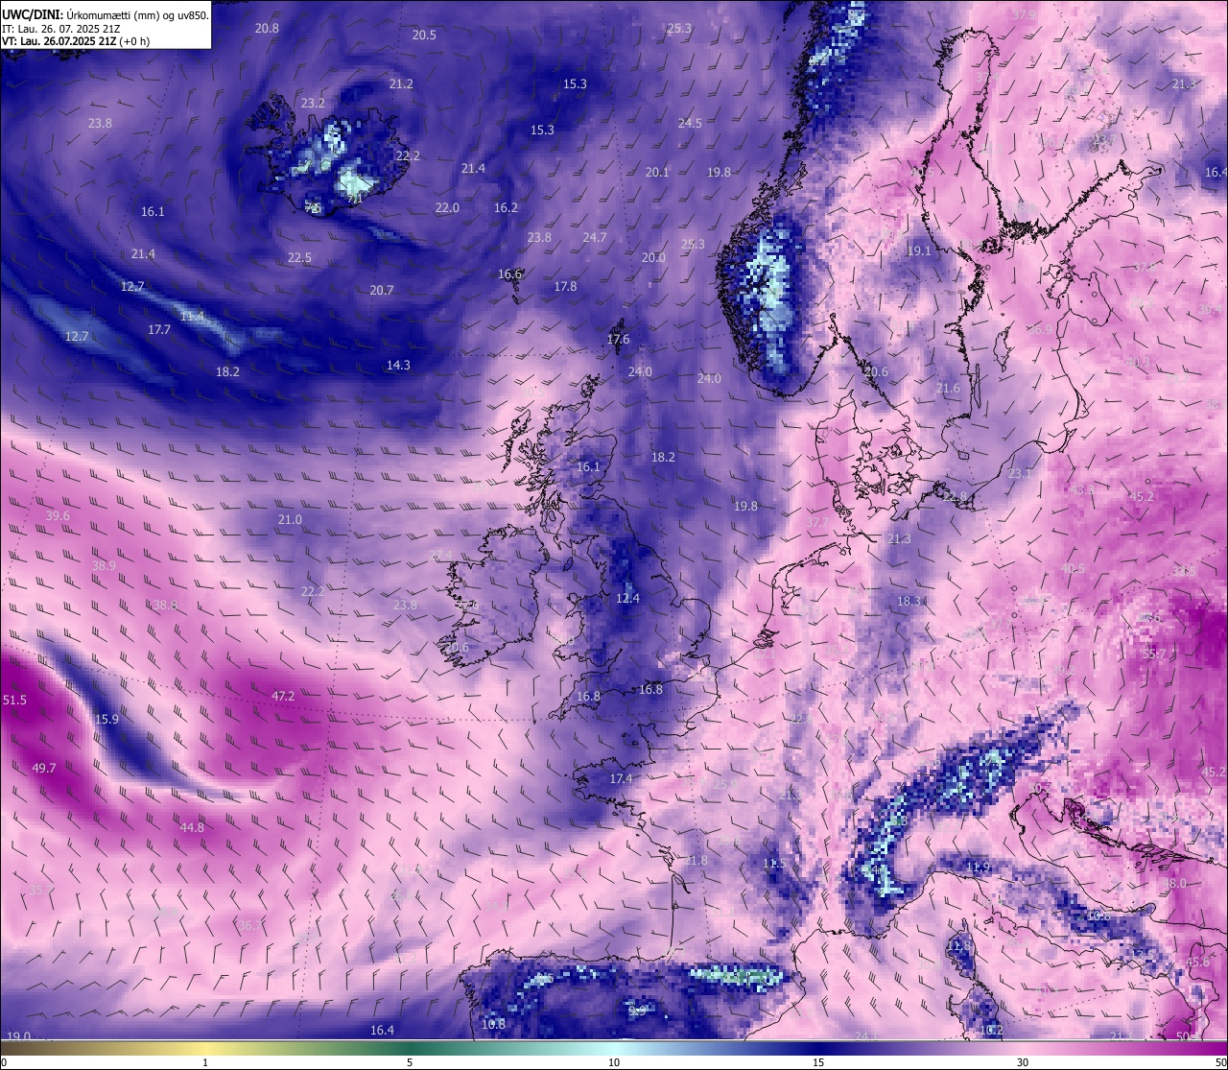
Task: Click the 44.8 value in the southwest
Action: click(192, 827)
